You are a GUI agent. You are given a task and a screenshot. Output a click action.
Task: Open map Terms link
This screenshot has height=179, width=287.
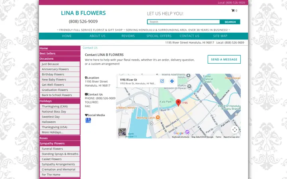point(218,137)
